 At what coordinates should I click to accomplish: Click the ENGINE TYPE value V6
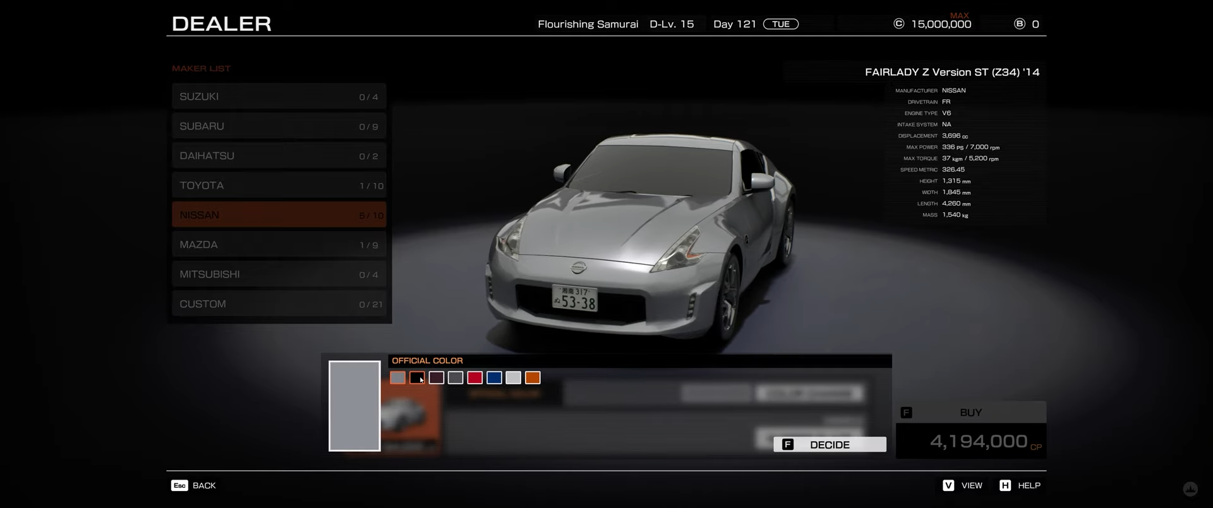tap(946, 113)
